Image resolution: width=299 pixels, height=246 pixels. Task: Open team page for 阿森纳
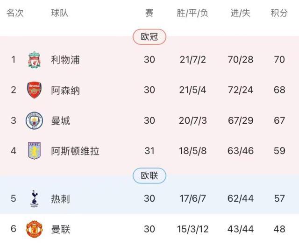tap(65, 90)
